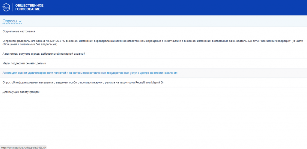Click the empty blue header bar area
Screen dimensions: 307x149
(180, 8)
